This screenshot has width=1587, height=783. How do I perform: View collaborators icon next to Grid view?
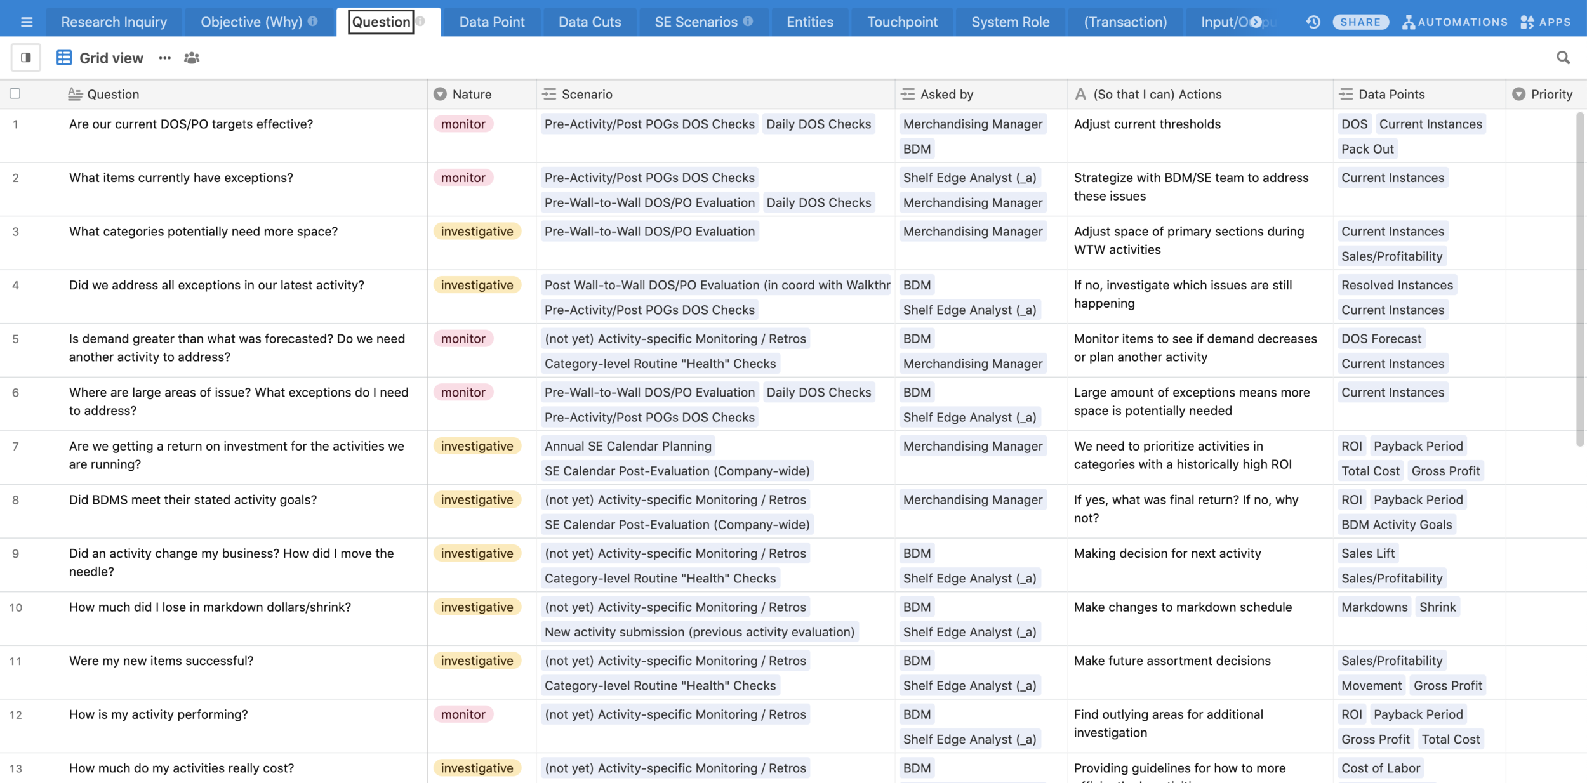tap(191, 57)
